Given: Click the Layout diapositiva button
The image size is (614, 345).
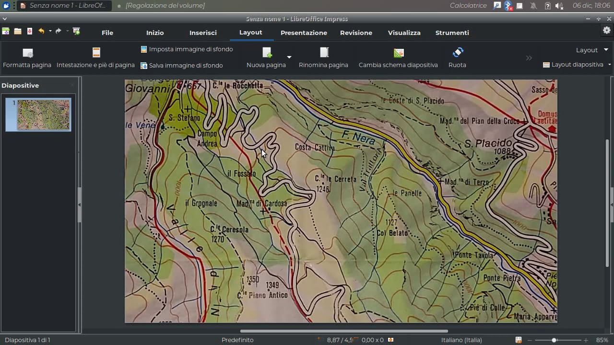Looking at the screenshot, I should pyautogui.click(x=573, y=65).
